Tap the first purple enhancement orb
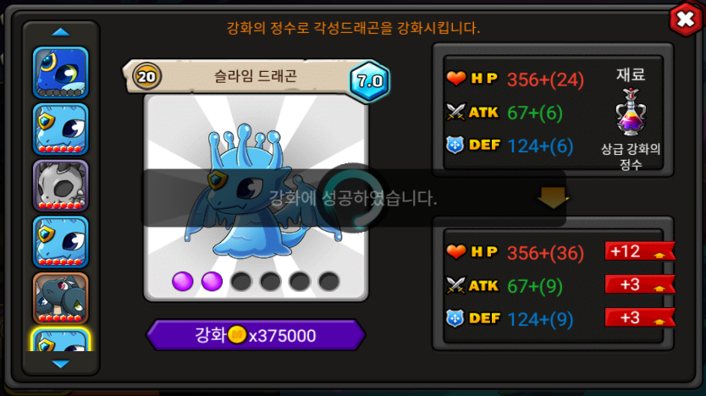 pos(182,282)
